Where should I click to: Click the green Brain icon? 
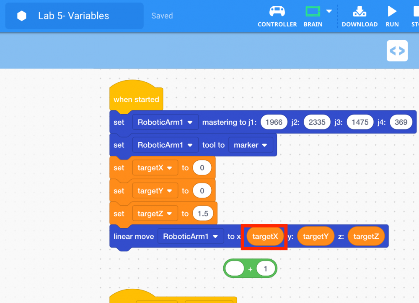[x=313, y=11]
